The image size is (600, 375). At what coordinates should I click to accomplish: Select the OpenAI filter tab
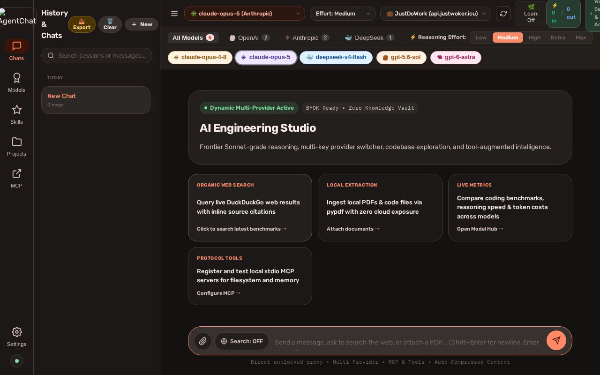[x=249, y=37]
